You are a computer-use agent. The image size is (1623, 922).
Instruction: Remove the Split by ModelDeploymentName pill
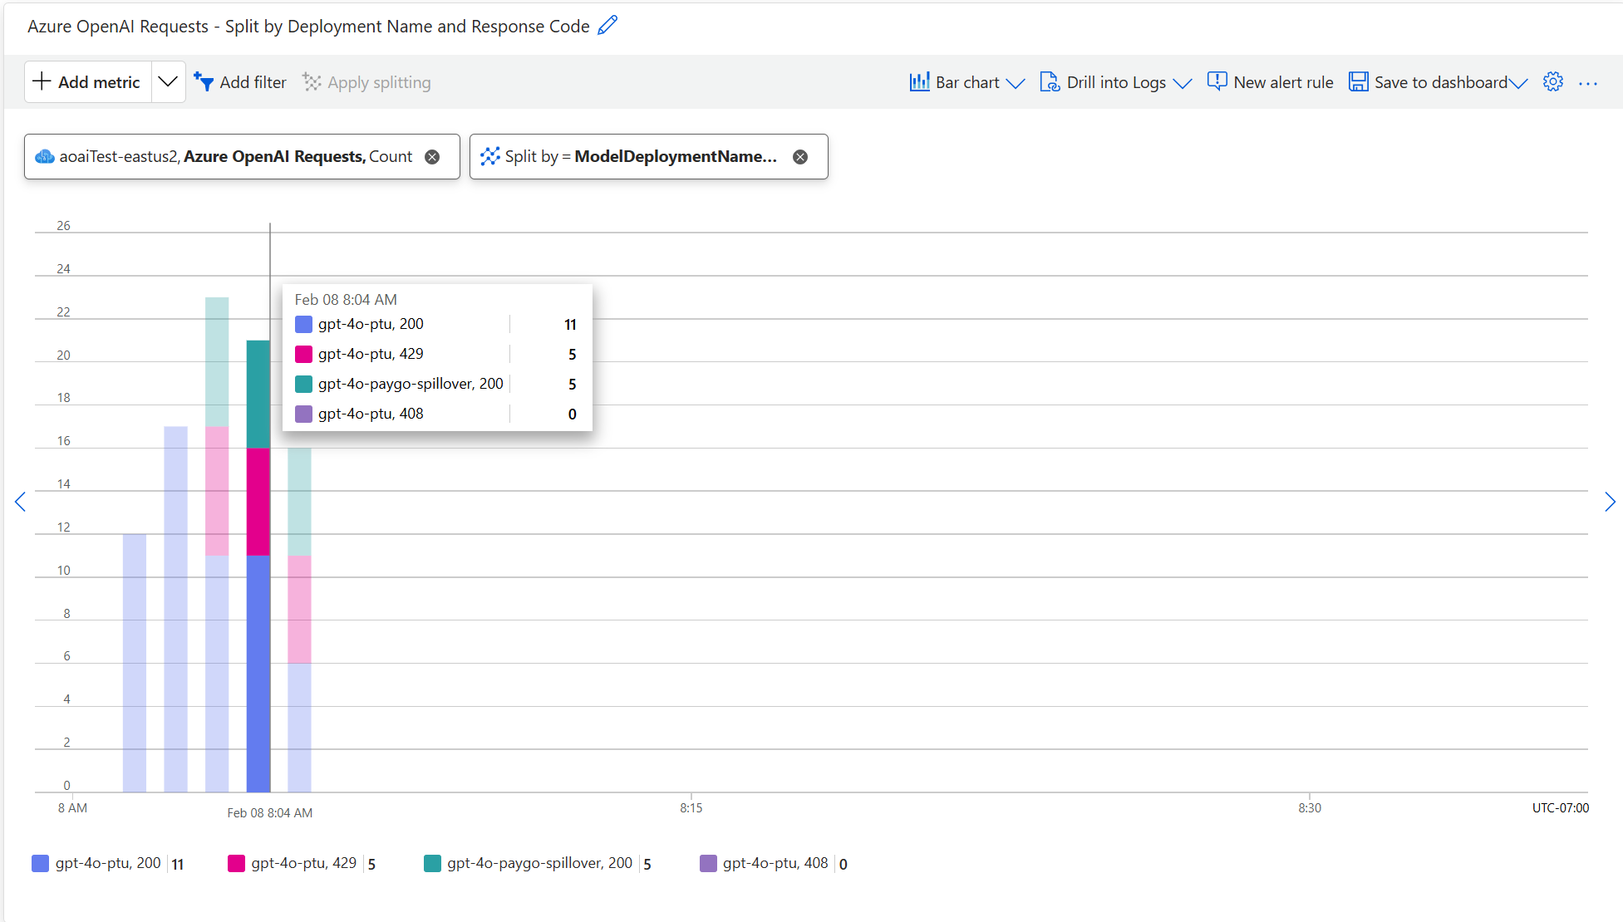point(800,157)
